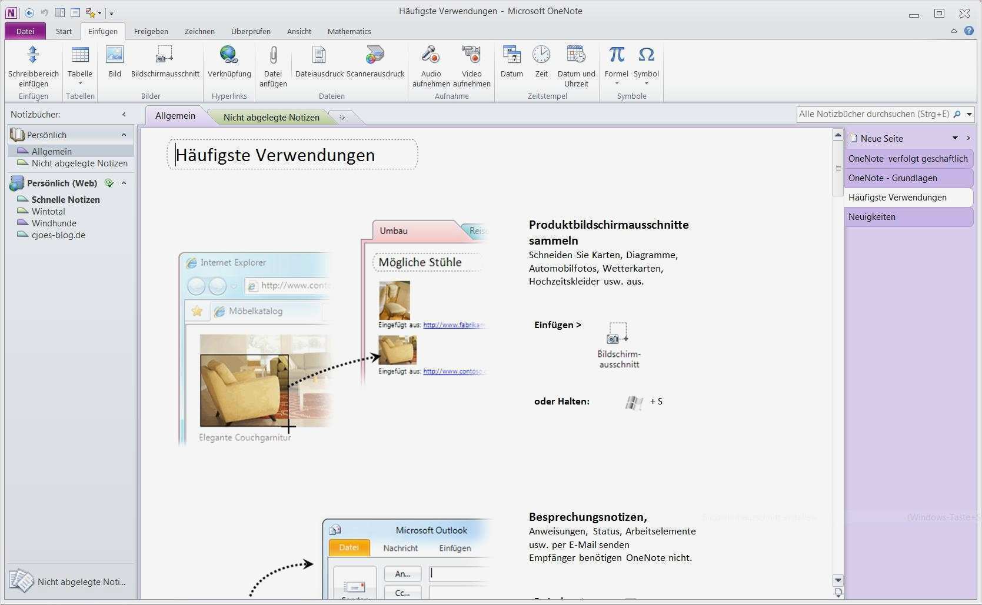Click the dock to desktop icon

point(60,12)
